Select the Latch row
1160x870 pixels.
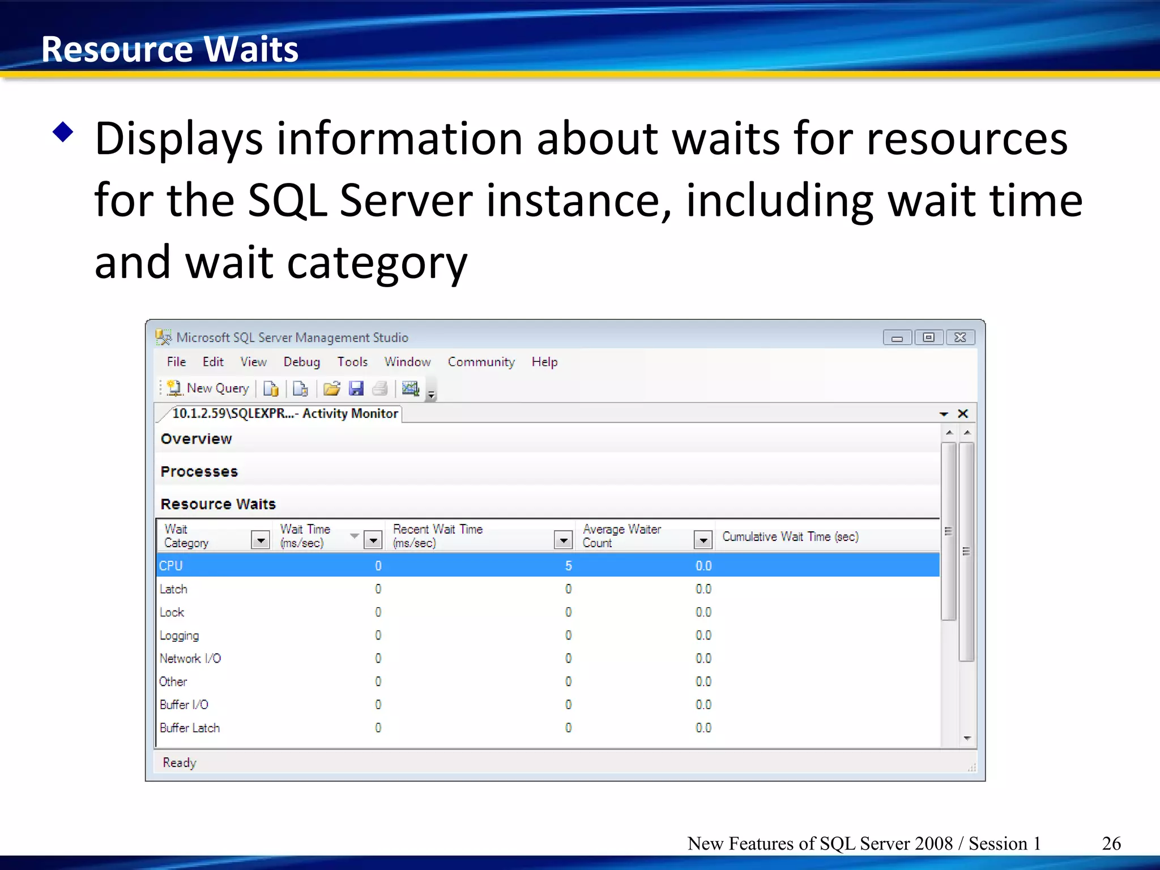pos(548,589)
